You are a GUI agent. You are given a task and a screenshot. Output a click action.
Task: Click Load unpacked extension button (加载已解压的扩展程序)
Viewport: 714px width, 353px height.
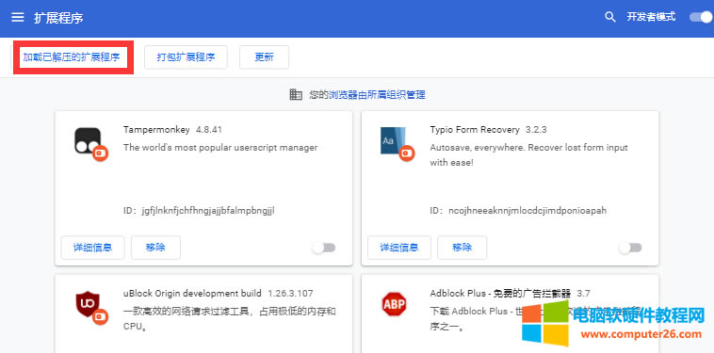coord(72,57)
